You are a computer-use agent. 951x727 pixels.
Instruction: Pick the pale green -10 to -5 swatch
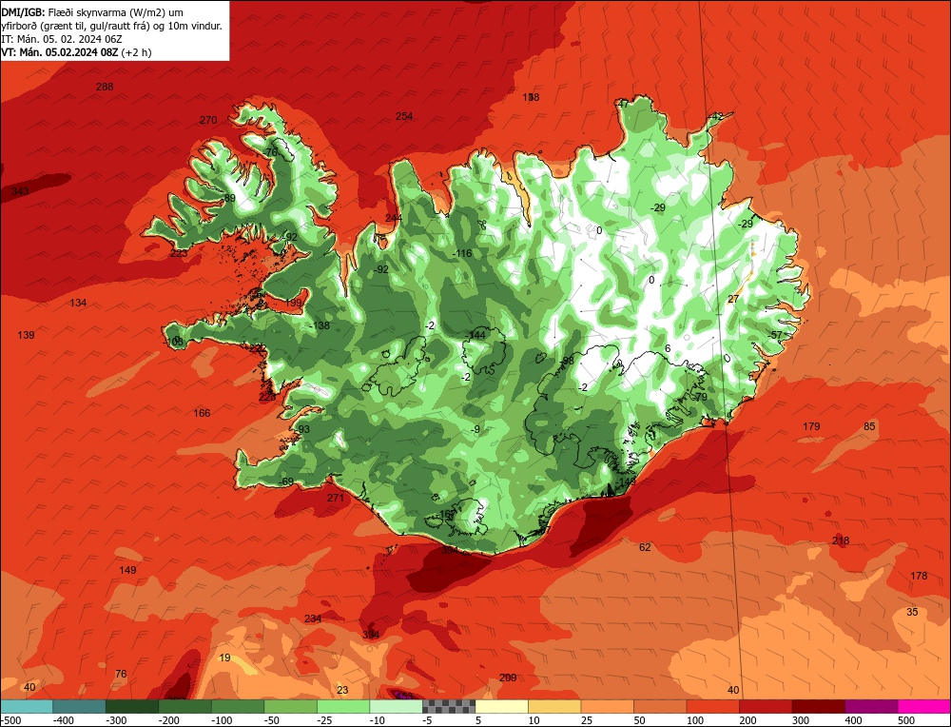click(x=396, y=706)
